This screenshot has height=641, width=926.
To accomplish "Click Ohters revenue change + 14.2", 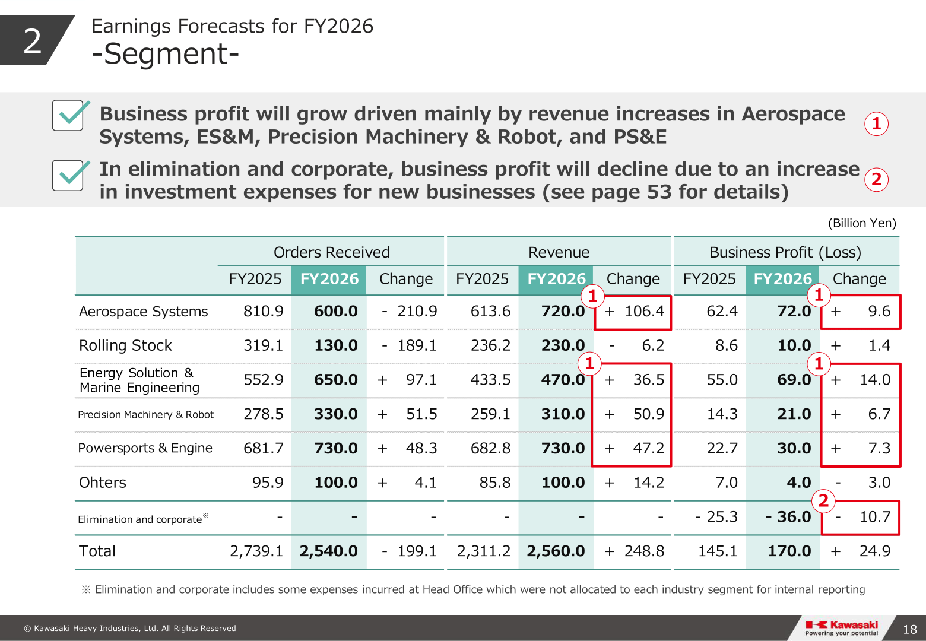I will (634, 483).
